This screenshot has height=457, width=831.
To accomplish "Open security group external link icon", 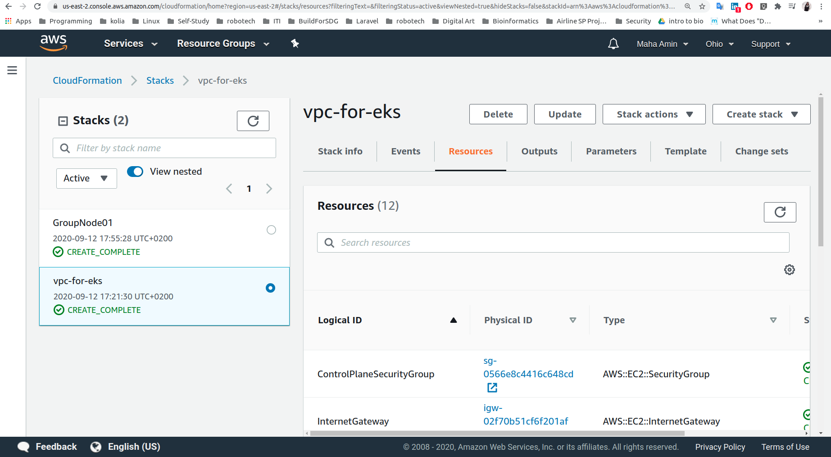I will pos(492,387).
